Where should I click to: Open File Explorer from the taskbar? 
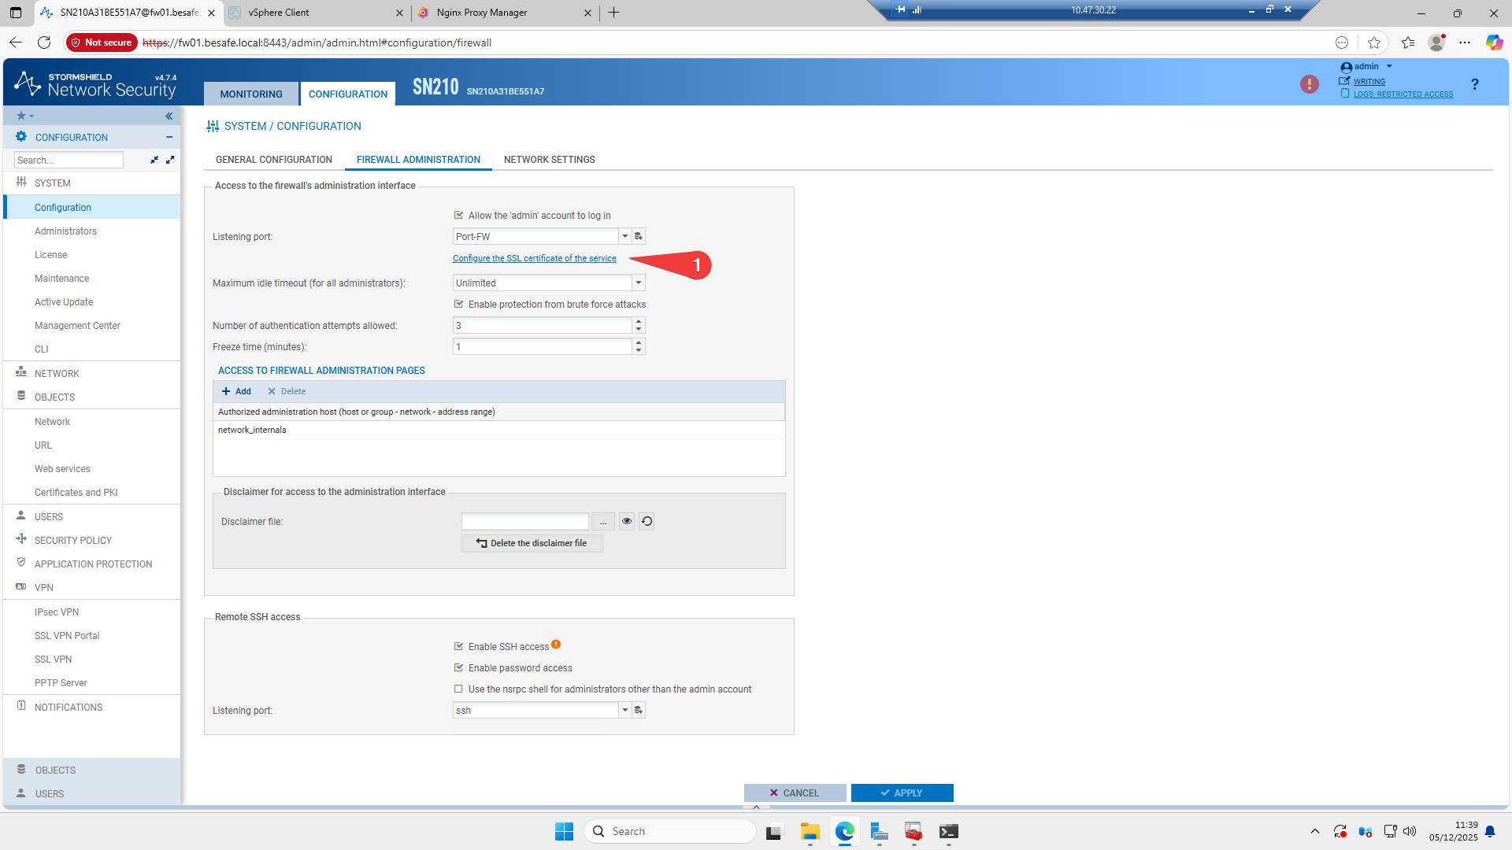tap(810, 831)
